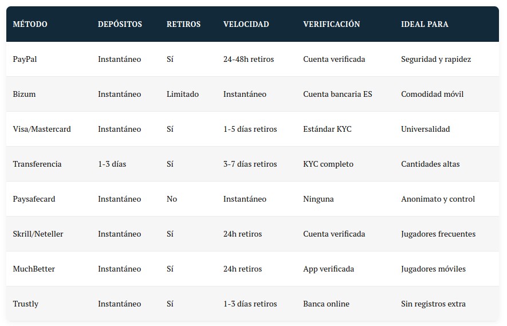This screenshot has height=326, width=507.
Task: Click the Bizum row name
Action: pyautogui.click(x=24, y=94)
